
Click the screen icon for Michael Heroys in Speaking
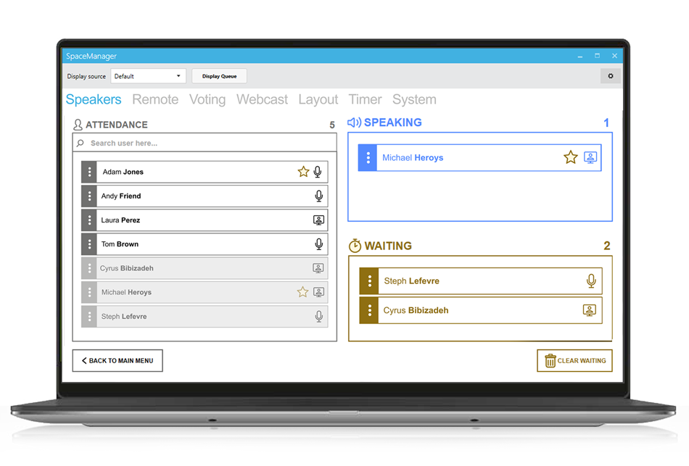(590, 157)
